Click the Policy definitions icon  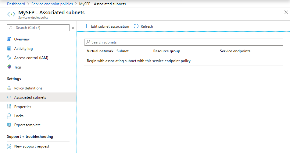pos(9,88)
